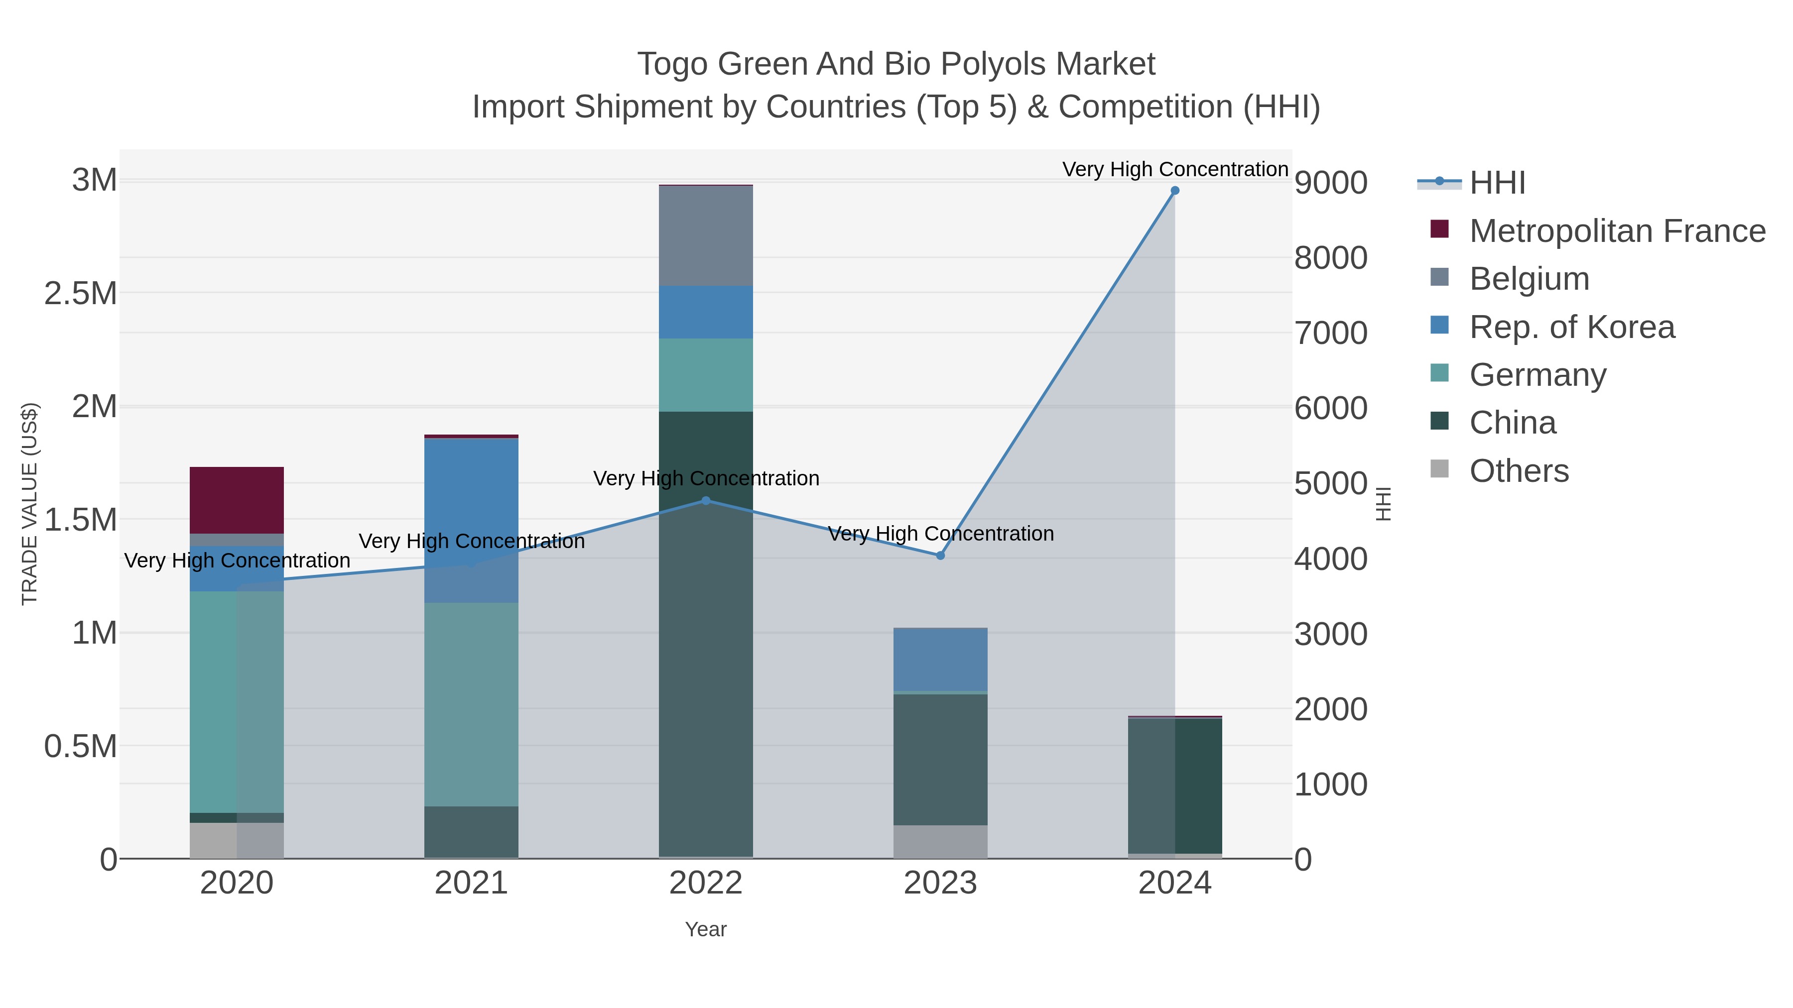Click the 2022 x-axis label
Screen dimensions: 1793x1008
(x=706, y=884)
